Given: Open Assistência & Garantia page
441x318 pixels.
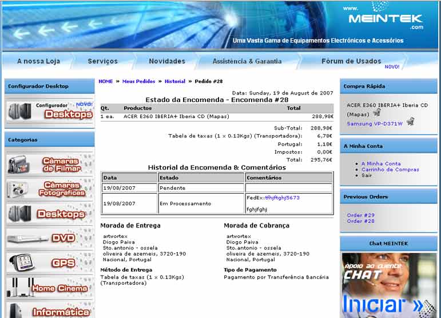Looking at the screenshot, I should pyautogui.click(x=247, y=61).
